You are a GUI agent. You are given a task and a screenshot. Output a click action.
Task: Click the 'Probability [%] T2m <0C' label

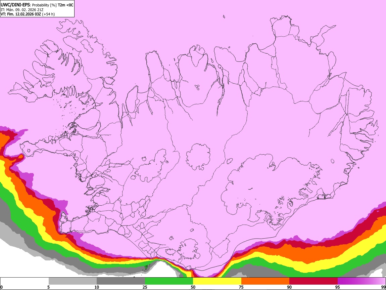coord(52,5)
